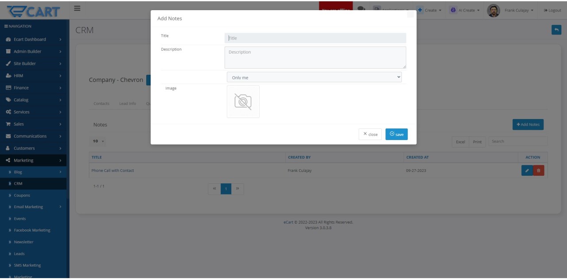The height and width of the screenshot is (279, 567).
Task: Expand the Communications sidebar menu
Action: 33,136
